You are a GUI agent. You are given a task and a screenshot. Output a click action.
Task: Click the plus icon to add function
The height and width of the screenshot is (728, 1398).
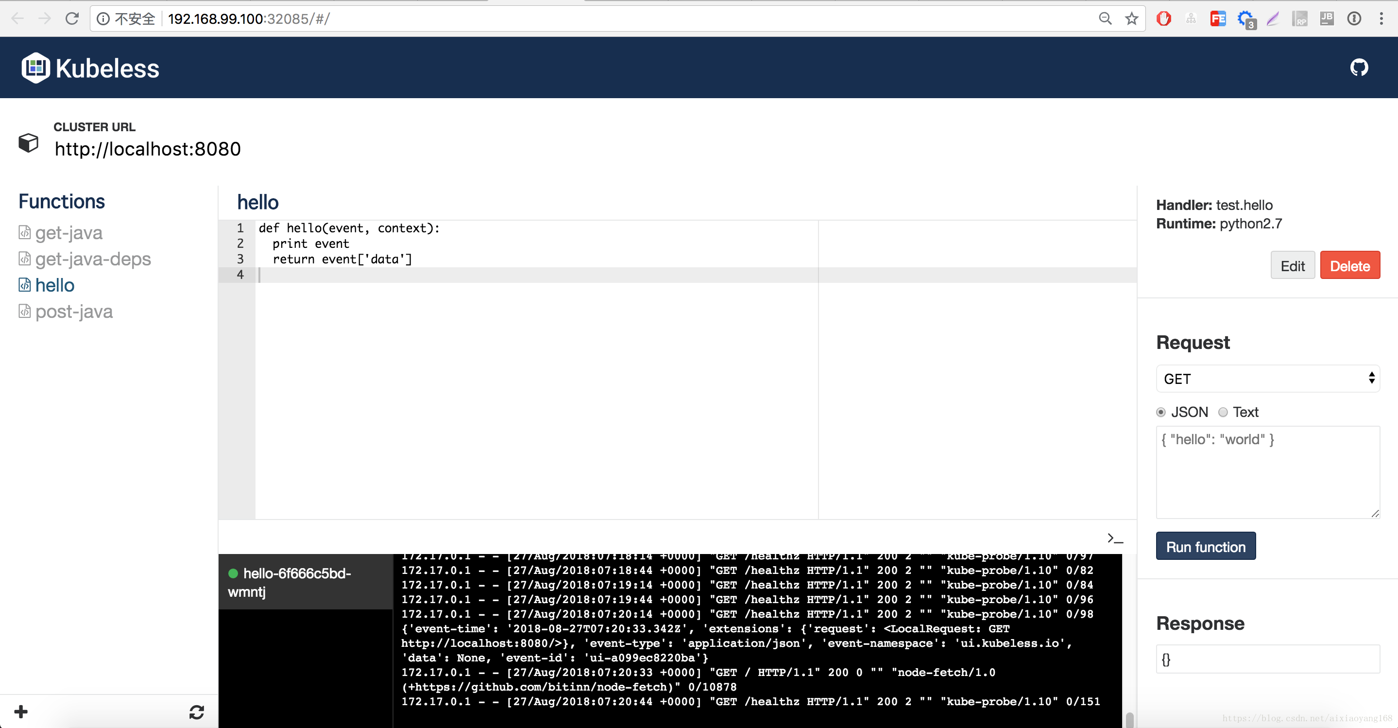point(21,711)
